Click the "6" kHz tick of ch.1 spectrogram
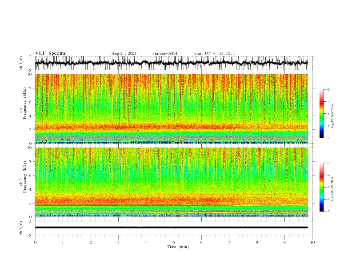Screen dimensions: 352x272 pos(31,102)
